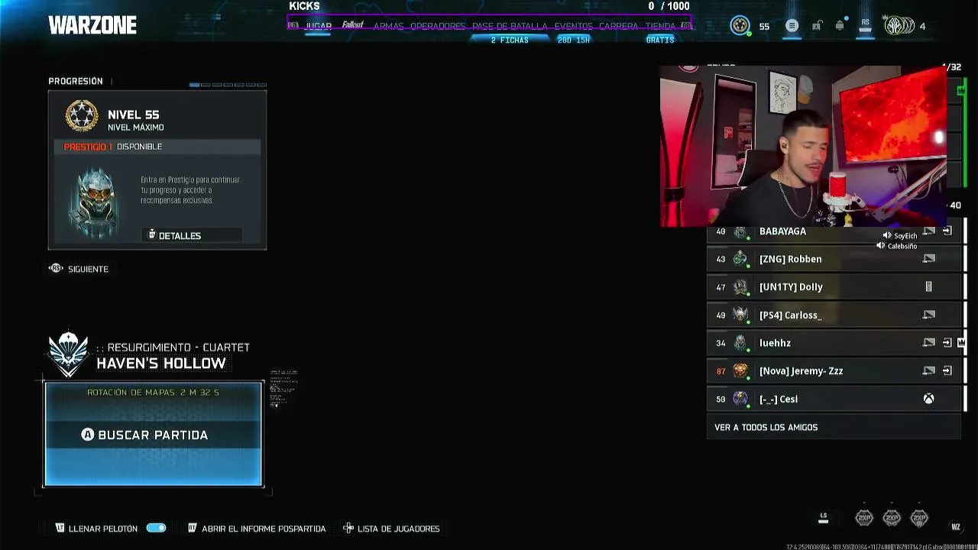
Task: Open the notifications bell icon
Action: 840,25
